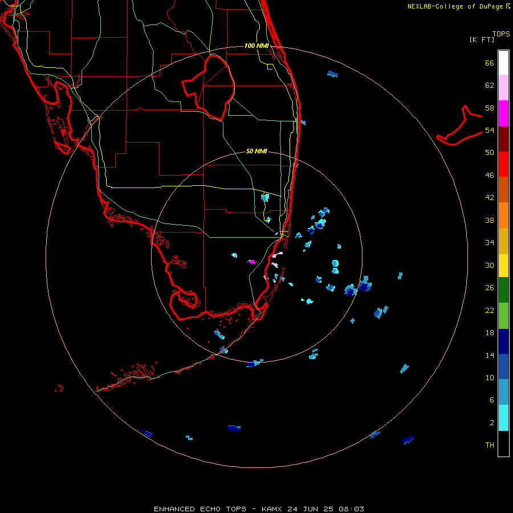Click the magenta 58 legend swatch

(503, 113)
